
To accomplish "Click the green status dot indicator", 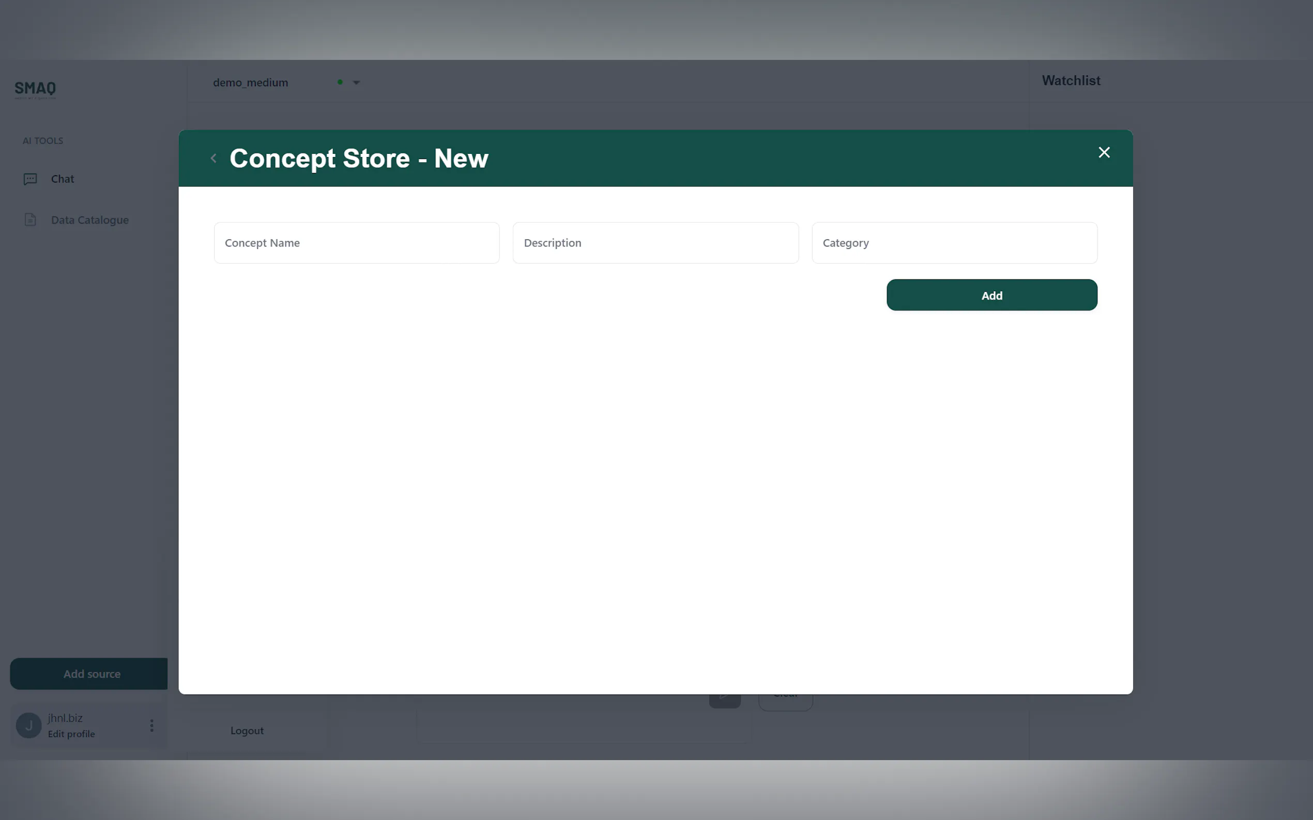I will 340,83.
